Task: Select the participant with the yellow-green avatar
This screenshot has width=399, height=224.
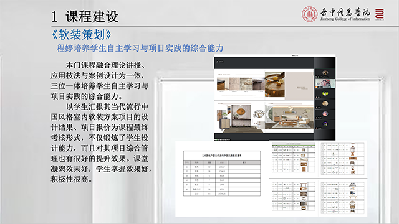Action: (x=325, y=94)
